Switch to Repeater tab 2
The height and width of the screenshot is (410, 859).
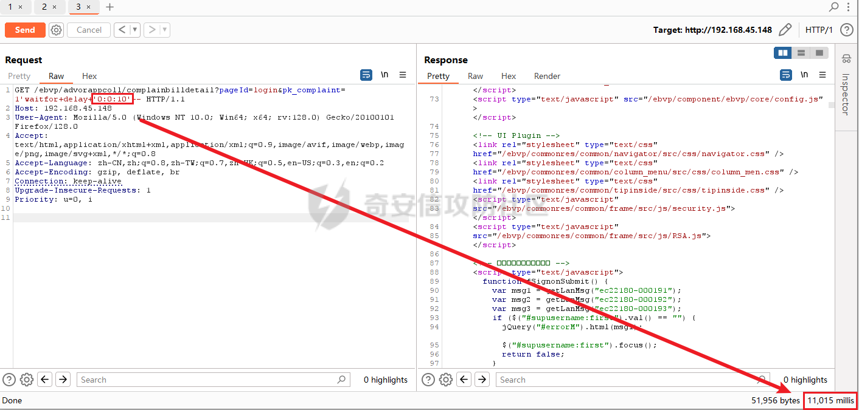[44, 7]
